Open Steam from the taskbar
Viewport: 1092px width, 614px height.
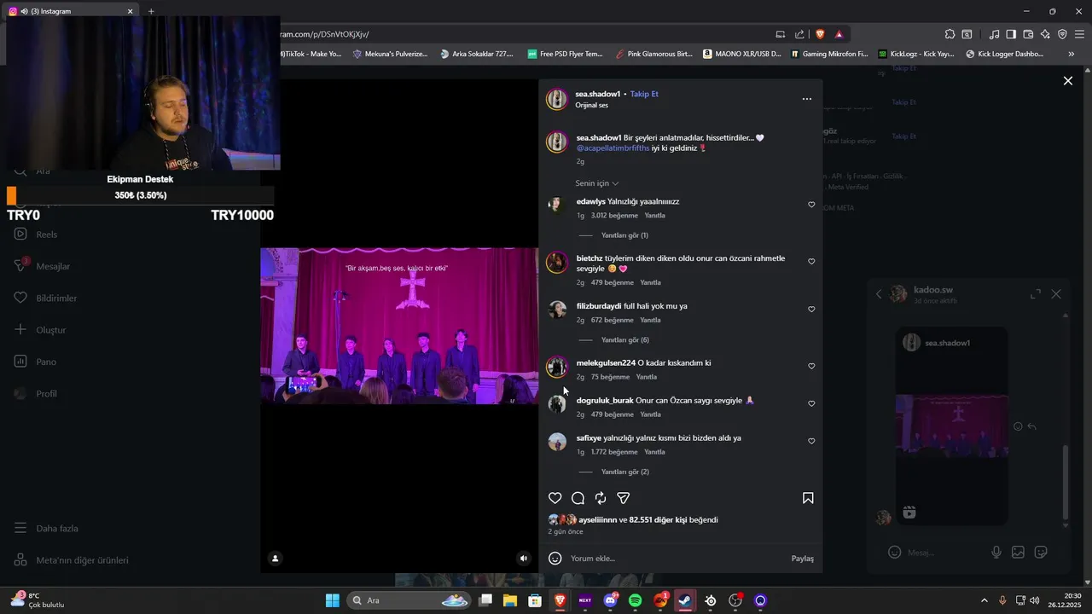(x=684, y=600)
